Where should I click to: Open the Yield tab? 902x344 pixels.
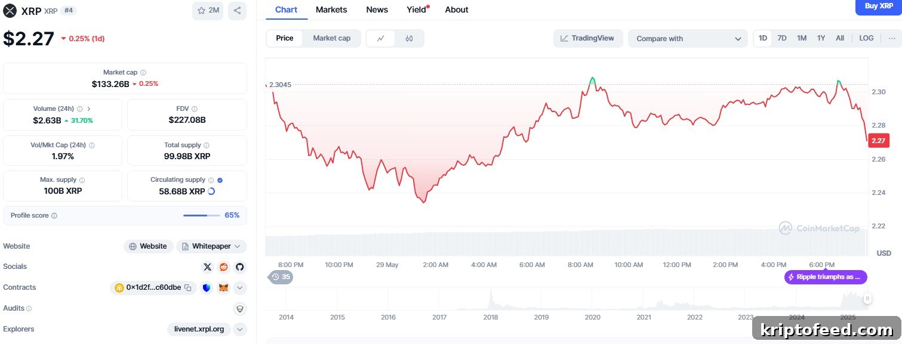[x=417, y=10]
